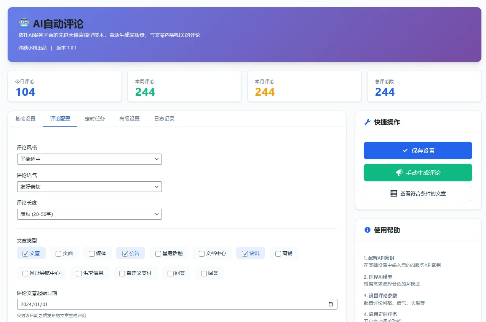Click the checkmark icon on 保存设置
Image resolution: width=486 pixels, height=322 pixels.
point(405,151)
